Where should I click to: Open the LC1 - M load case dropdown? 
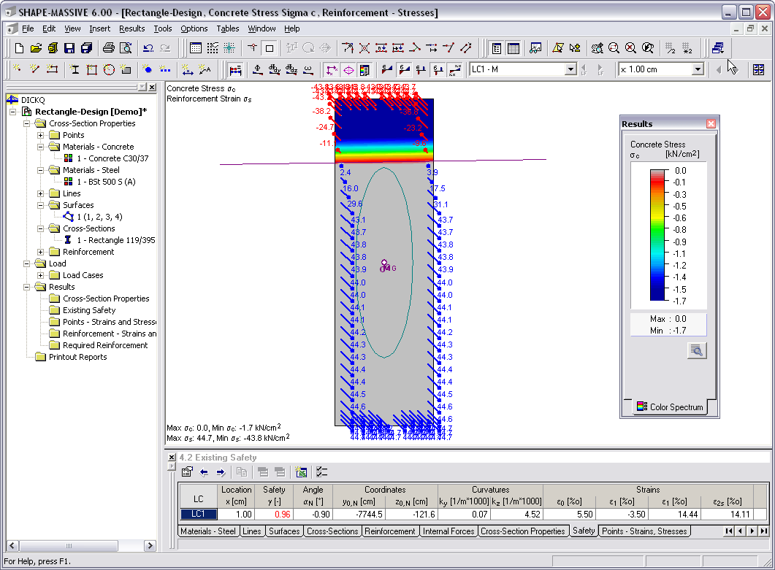tap(571, 69)
